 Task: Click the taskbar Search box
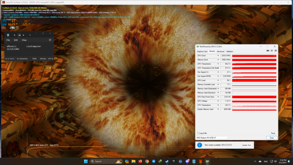[106, 161]
